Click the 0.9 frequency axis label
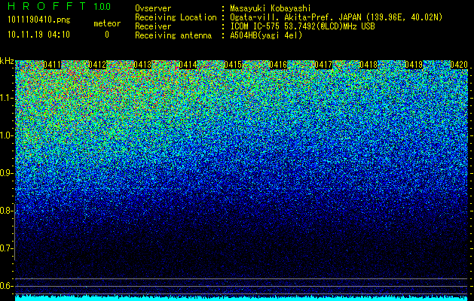Image resolution: width=474 pixels, height=301 pixels. coord(6,173)
